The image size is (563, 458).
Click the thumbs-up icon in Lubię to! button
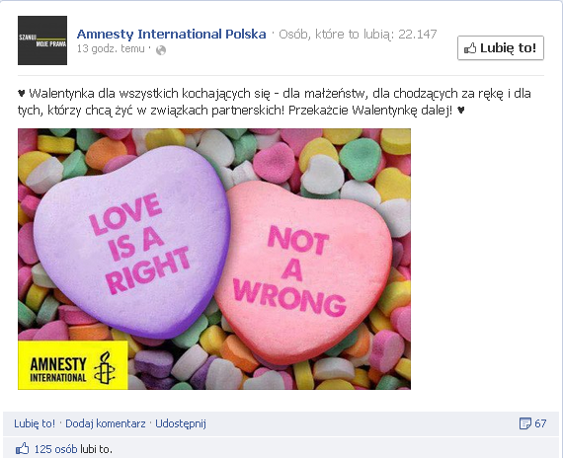pyautogui.click(x=470, y=48)
